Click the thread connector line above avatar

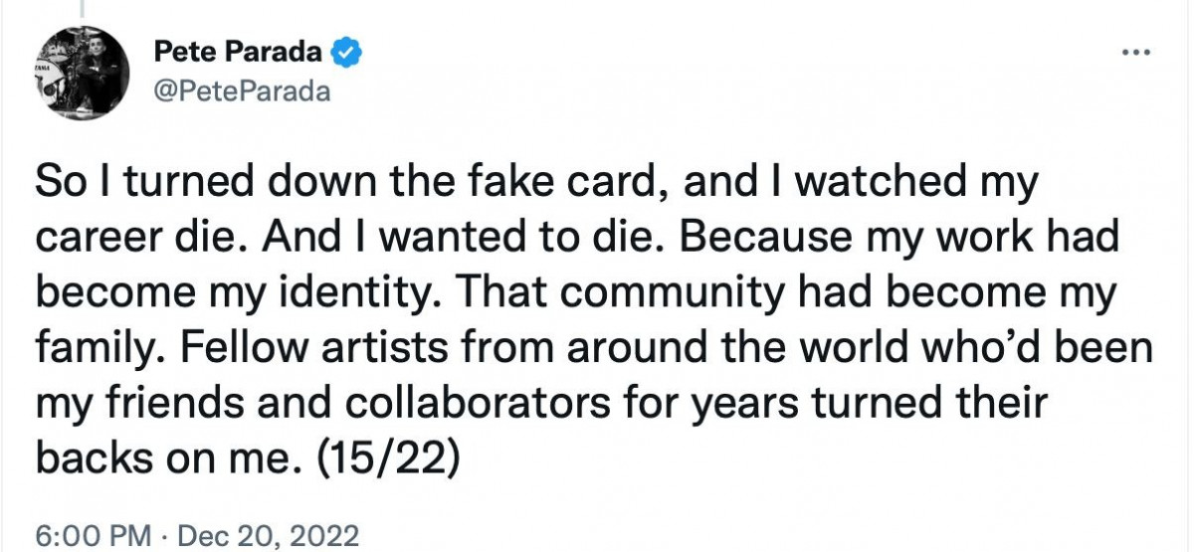point(80,8)
